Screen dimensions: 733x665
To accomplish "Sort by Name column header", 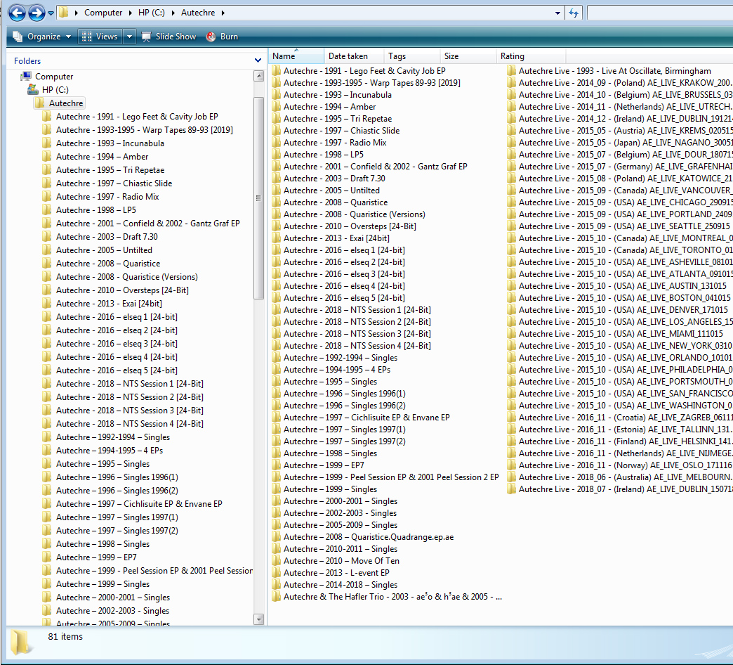I will pos(296,56).
